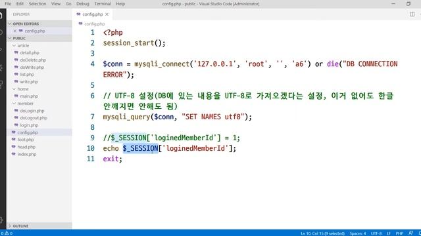Select PHP language mode in status bar

pos(399,233)
